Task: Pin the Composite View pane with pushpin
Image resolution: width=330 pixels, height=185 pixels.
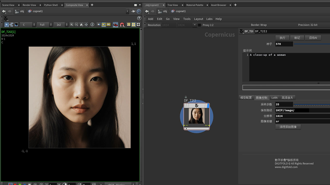Action: click(133, 11)
